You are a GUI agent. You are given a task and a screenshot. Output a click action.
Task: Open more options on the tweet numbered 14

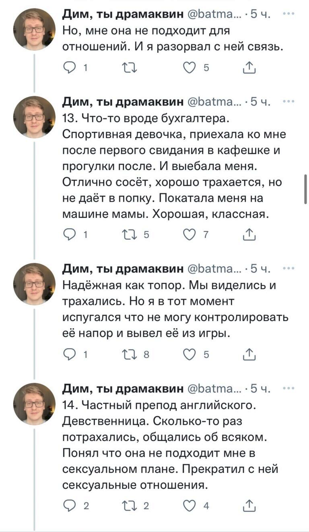(x=288, y=388)
